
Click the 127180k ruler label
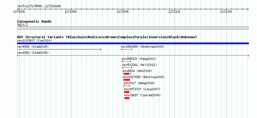pos(19,12)
